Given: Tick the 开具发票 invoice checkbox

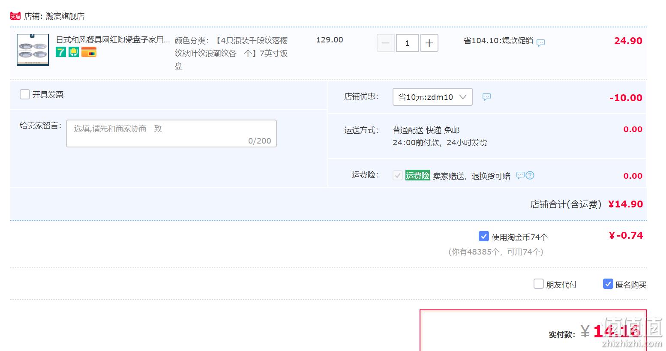Looking at the screenshot, I should [x=25, y=94].
